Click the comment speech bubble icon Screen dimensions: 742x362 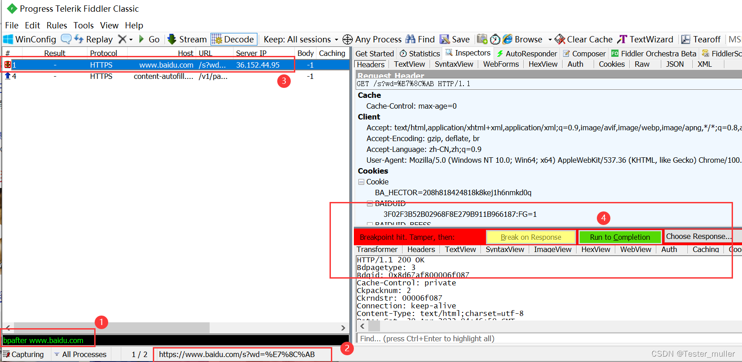tap(66, 39)
